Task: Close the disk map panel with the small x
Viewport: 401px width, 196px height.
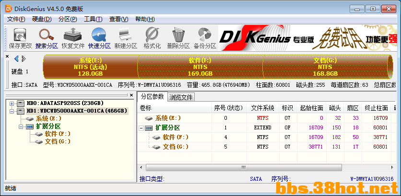Action: [x=7, y=57]
